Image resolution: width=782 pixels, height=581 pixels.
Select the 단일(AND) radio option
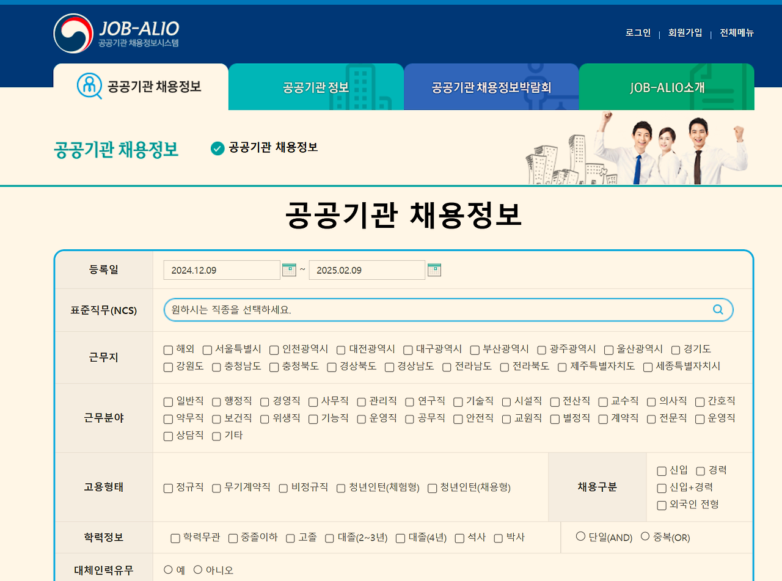coord(580,536)
